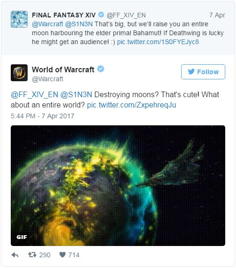Like the tweet with heart icon
The height and width of the screenshot is (269, 236).
[x=62, y=254]
